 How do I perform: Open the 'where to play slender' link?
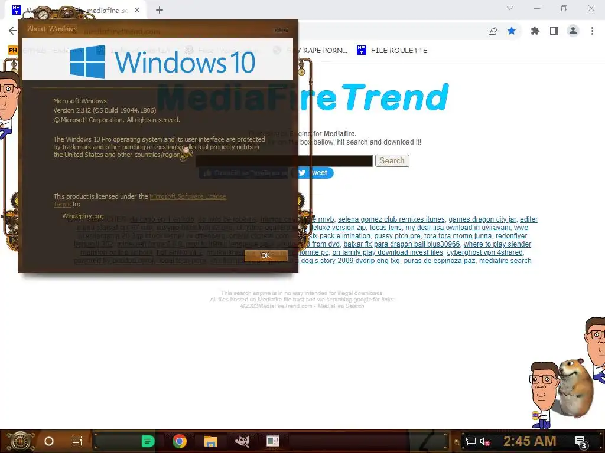497,244
